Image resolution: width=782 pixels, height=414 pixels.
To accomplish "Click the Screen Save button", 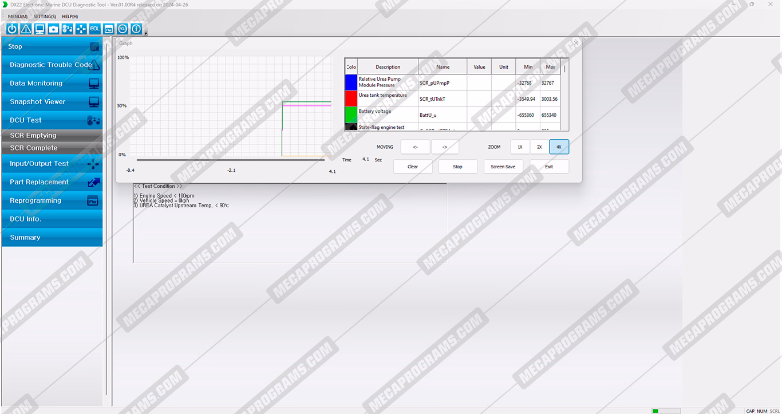I will pyautogui.click(x=503, y=167).
